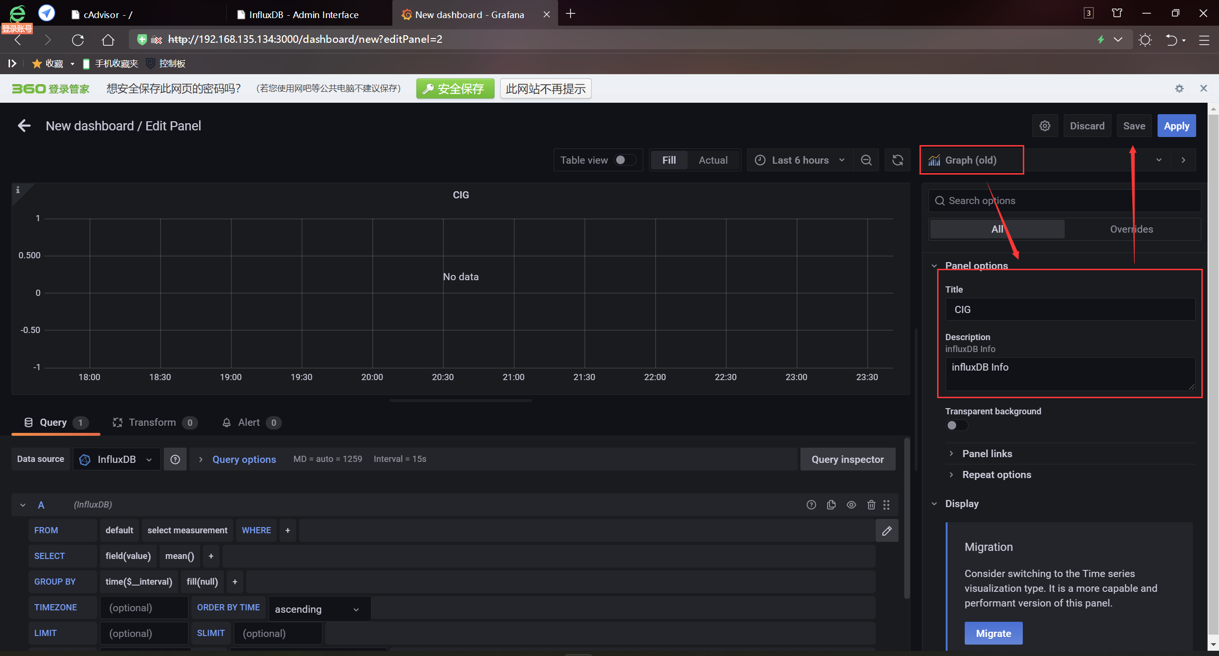
Task: Delete query A using the trash icon
Action: click(x=871, y=505)
